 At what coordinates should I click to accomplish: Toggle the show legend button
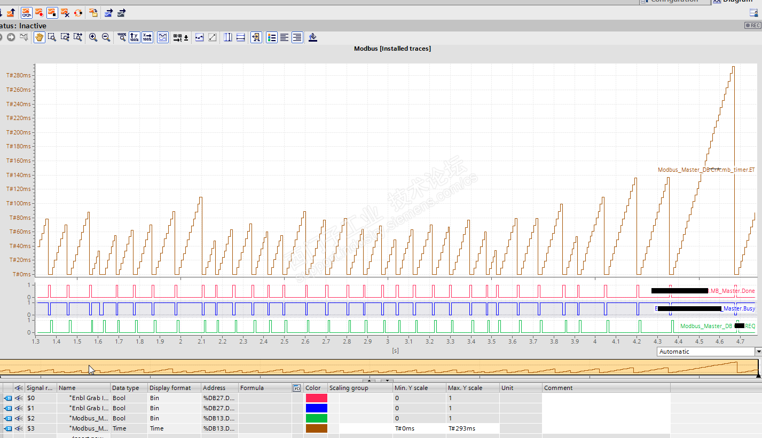(x=272, y=37)
